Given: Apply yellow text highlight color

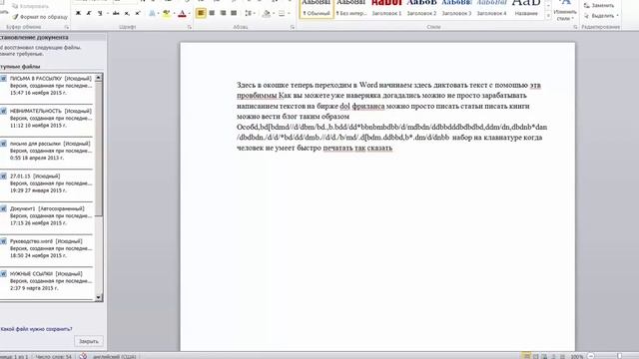Looking at the screenshot, I should [x=167, y=13].
